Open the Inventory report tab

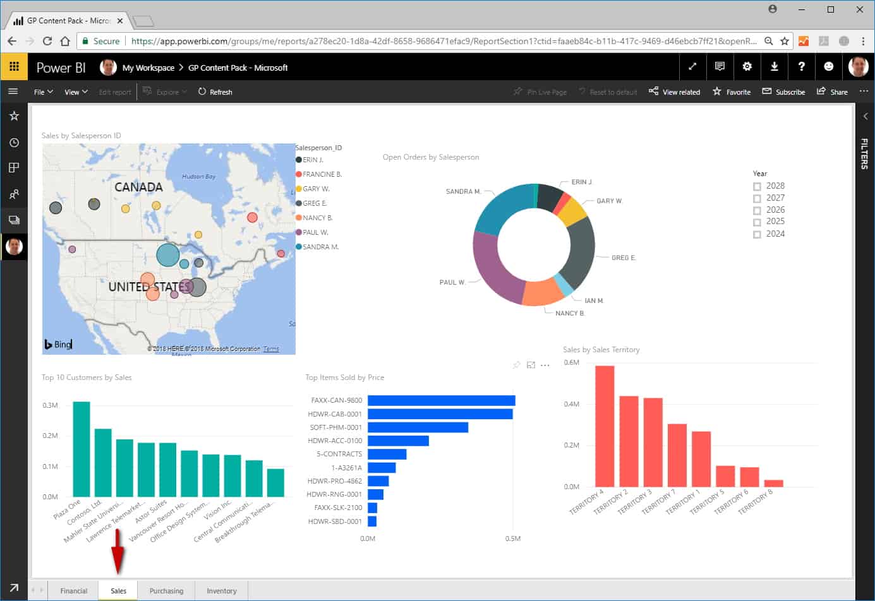221,591
